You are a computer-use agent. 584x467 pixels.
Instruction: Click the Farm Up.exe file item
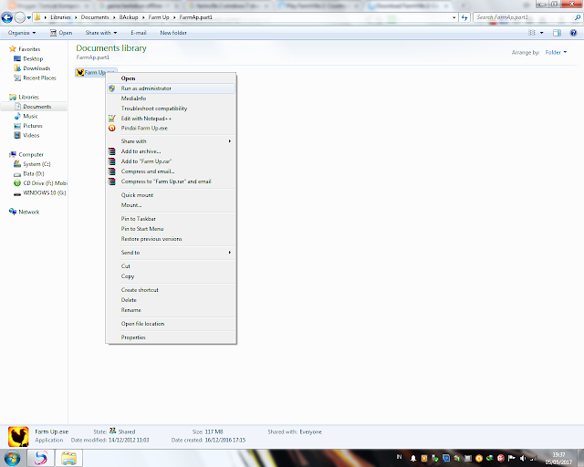pyautogui.click(x=96, y=72)
